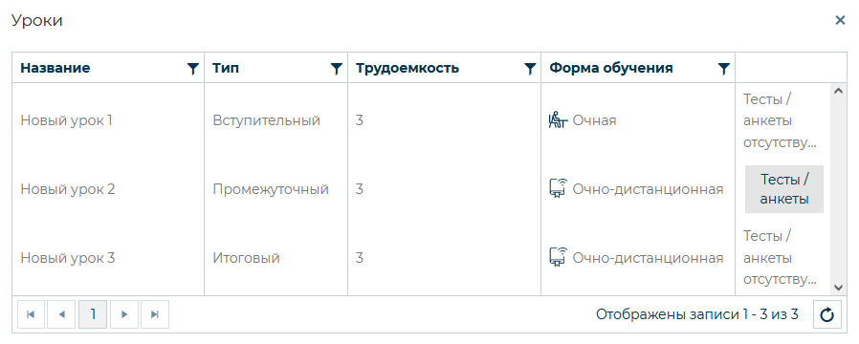
Task: Open the filter for Тип column
Action: pos(337,69)
